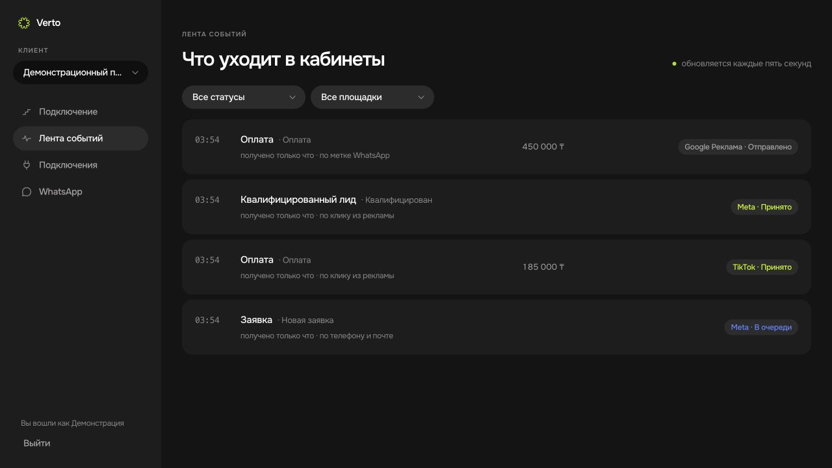
Task: Open the Квалифицированный лид event row
Action: [497, 207]
